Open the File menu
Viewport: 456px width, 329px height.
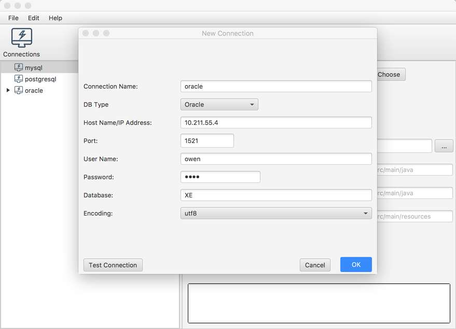[13, 18]
